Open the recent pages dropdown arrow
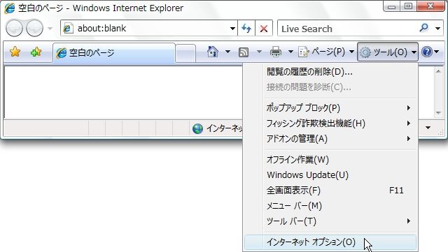This screenshot has width=448, height=252. click(50, 28)
